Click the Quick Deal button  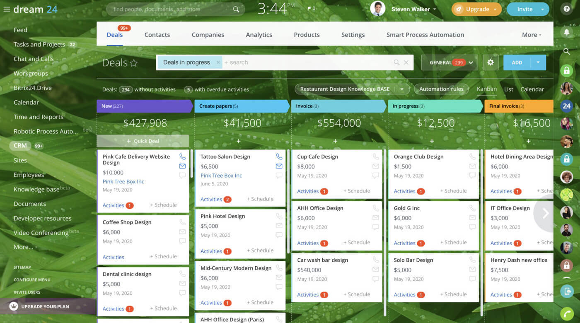pos(143,141)
